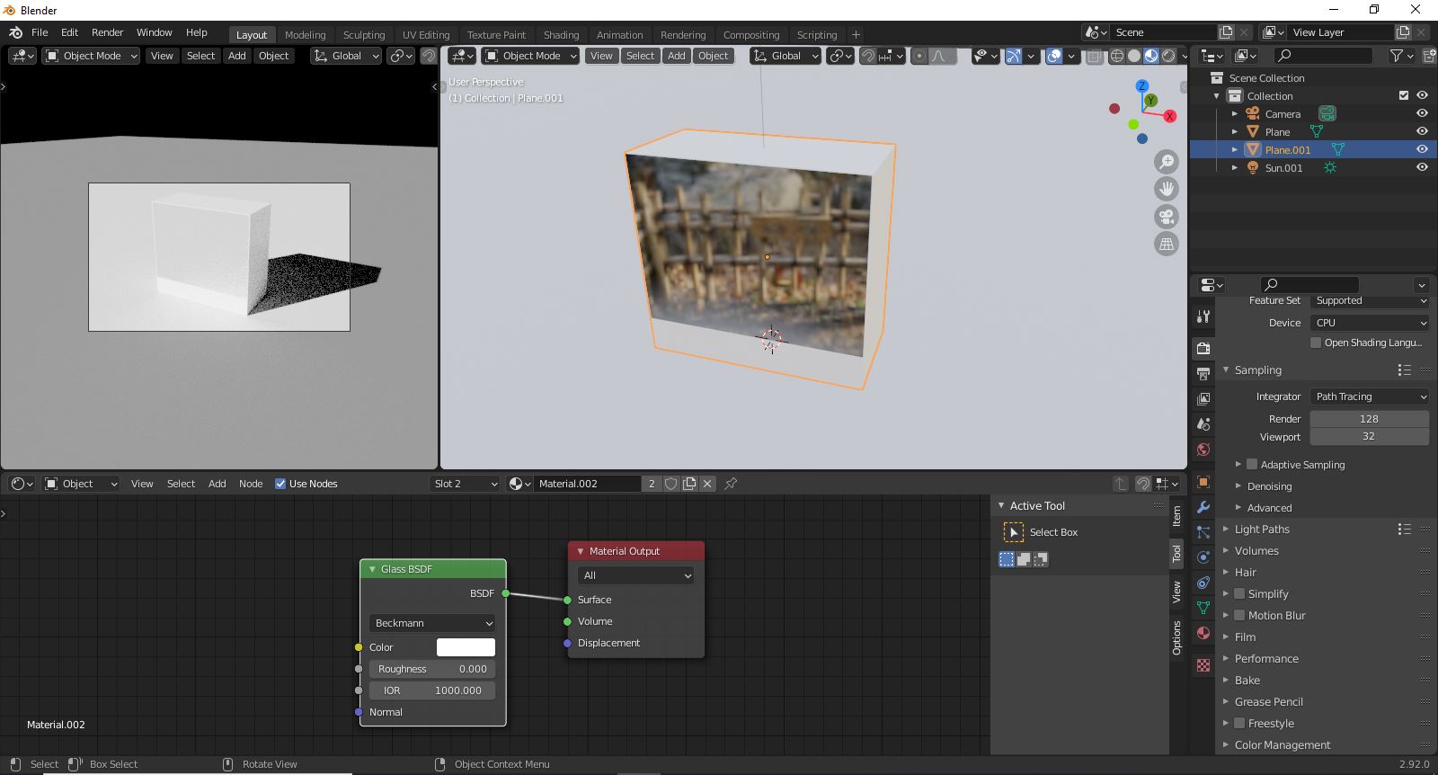Open the Tool properties tab icon
Viewport: 1438px width, 775px height.
pyautogui.click(x=1203, y=316)
